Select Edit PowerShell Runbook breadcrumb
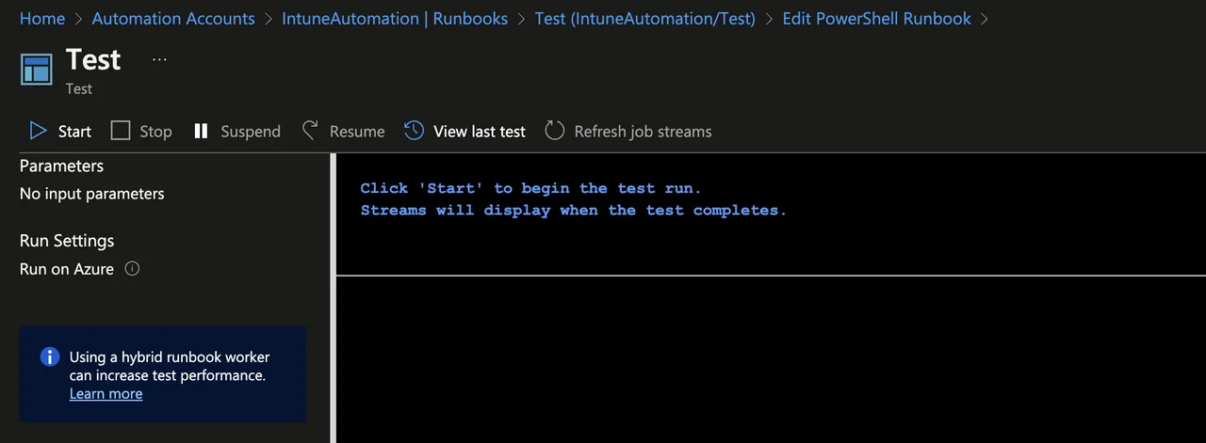The width and height of the screenshot is (1206, 443). pos(876,19)
